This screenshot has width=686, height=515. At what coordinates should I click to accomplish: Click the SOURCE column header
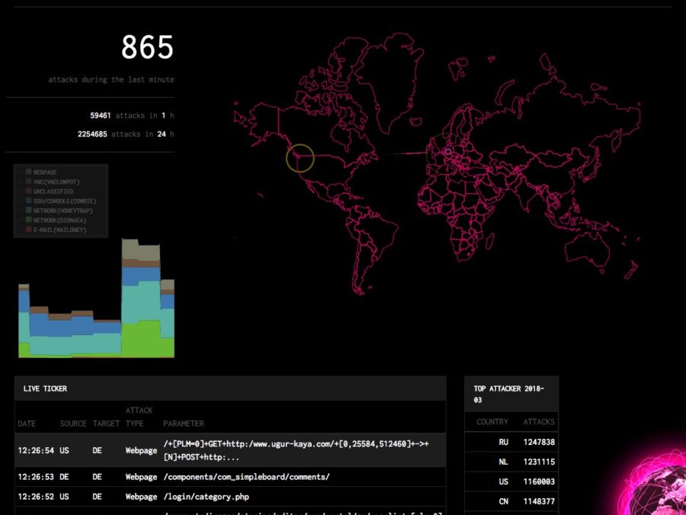coord(73,423)
